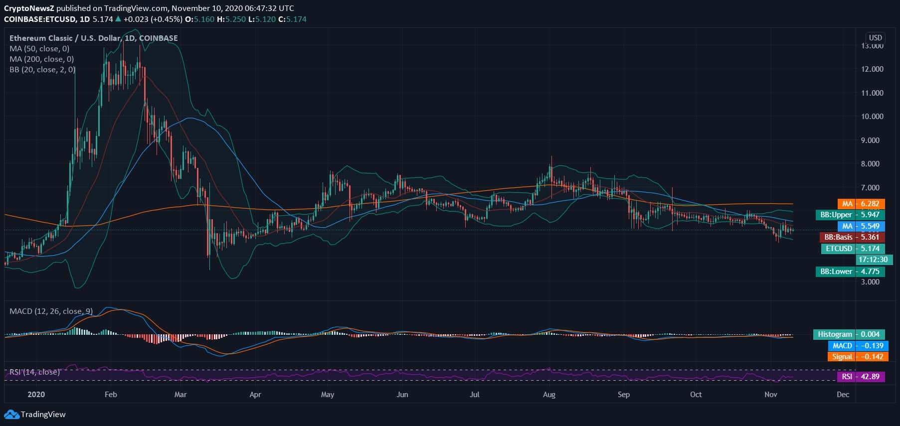Click the Signal -0.142 value label
Viewport: 900px width, 426px height.
pos(858,357)
